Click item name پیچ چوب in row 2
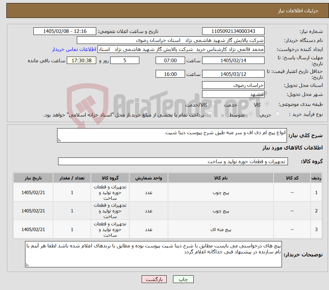The width and height of the screenshot is (329, 290). [x=221, y=211]
